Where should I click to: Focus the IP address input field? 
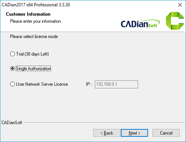click(x=116, y=84)
